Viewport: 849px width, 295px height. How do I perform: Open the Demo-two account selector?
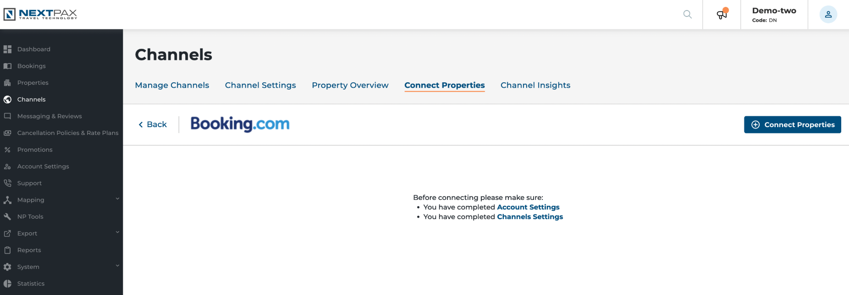tap(774, 15)
